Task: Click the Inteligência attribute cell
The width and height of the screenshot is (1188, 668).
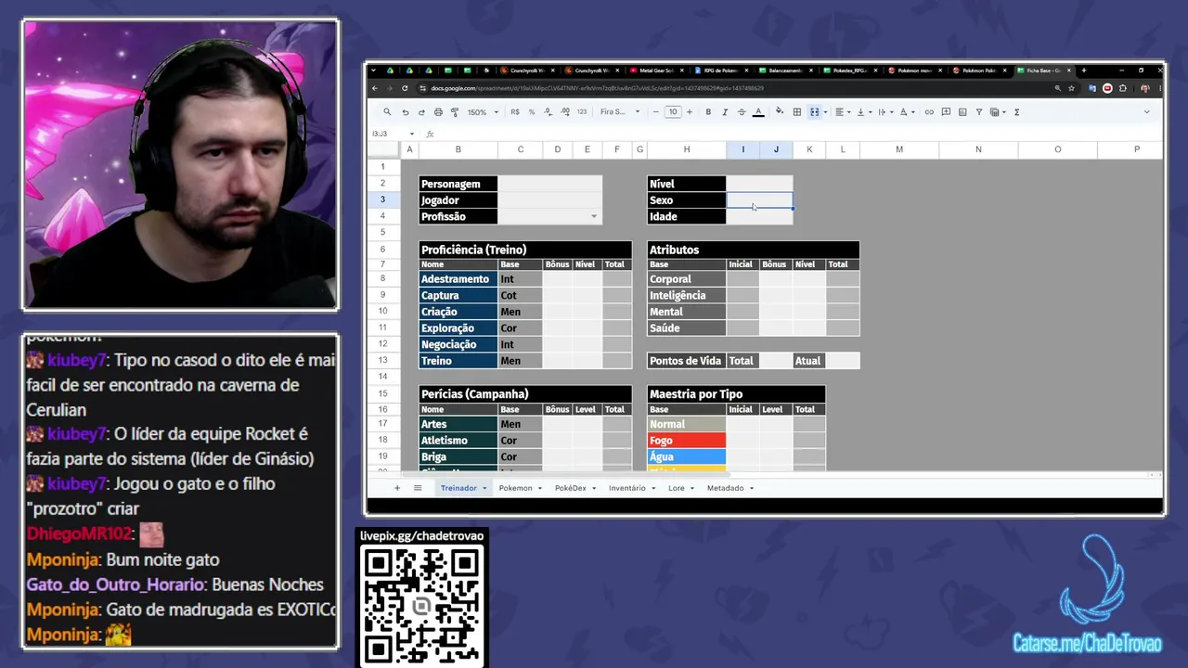Action: (x=687, y=296)
